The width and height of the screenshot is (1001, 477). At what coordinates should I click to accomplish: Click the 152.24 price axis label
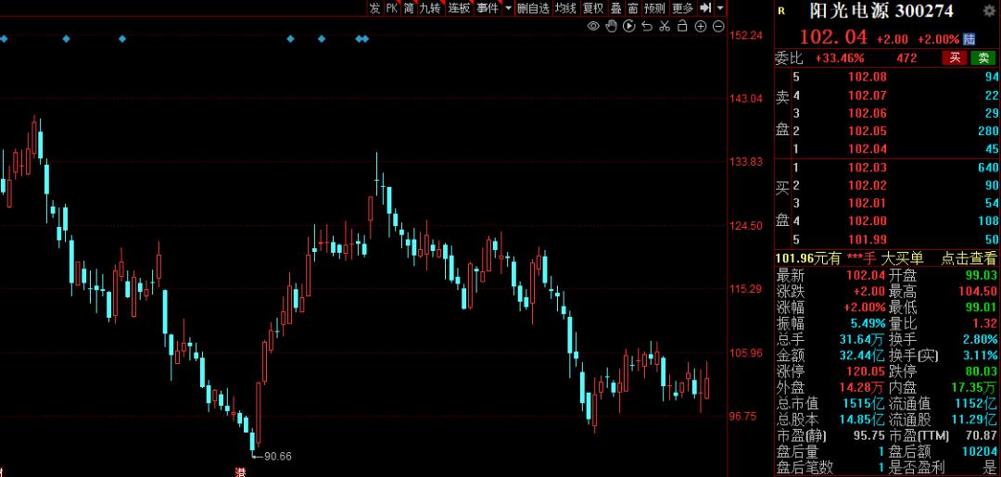point(745,35)
